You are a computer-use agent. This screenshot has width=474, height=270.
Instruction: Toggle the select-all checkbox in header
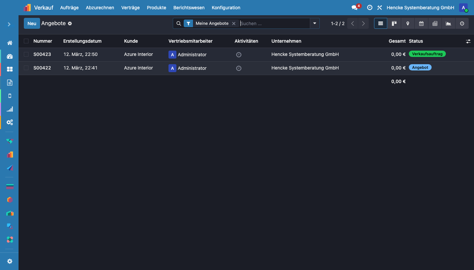26,41
